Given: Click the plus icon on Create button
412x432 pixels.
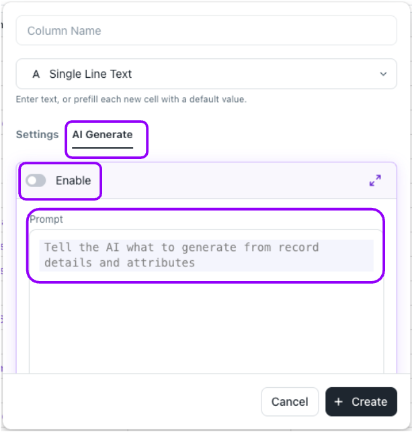Looking at the screenshot, I should (339, 402).
